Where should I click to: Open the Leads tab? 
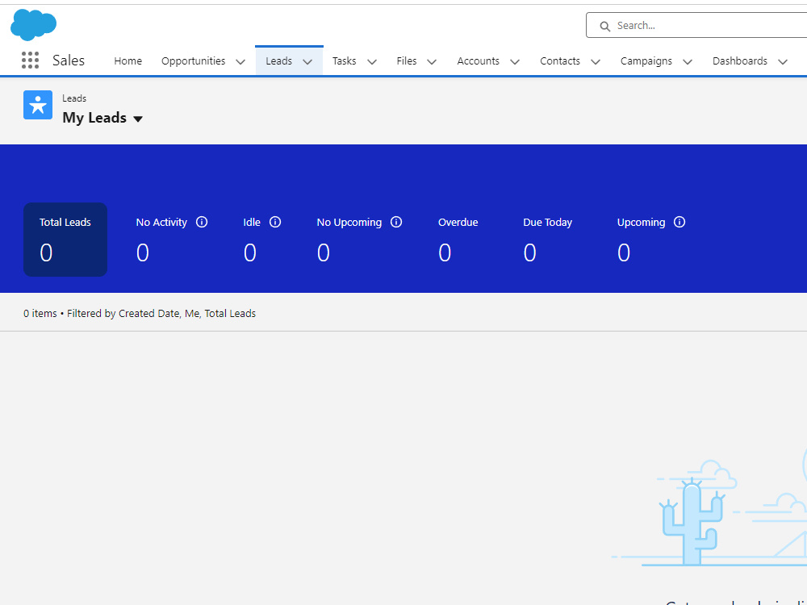pyautogui.click(x=279, y=60)
